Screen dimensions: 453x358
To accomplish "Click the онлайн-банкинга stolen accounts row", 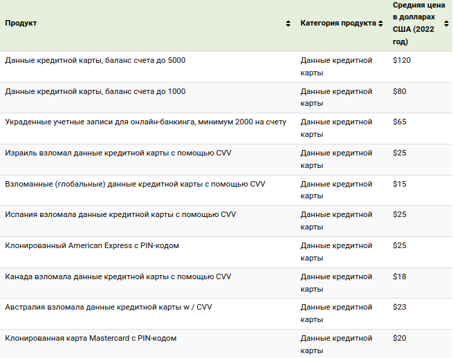I will (226, 129).
